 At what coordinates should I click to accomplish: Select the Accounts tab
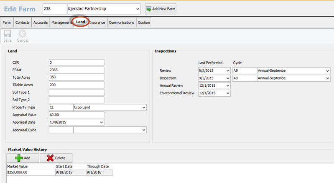coord(41,23)
